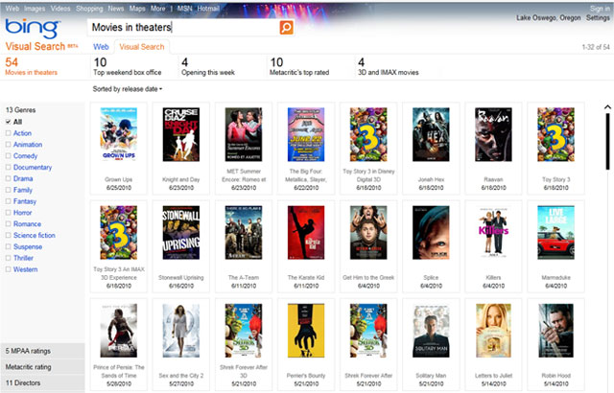614x393 pixels.
Task: Open the MSN link
Action: (184, 9)
